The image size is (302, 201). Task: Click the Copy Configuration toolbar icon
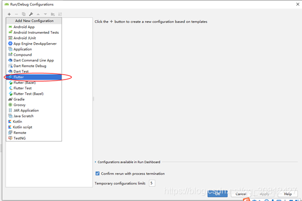(23, 14)
